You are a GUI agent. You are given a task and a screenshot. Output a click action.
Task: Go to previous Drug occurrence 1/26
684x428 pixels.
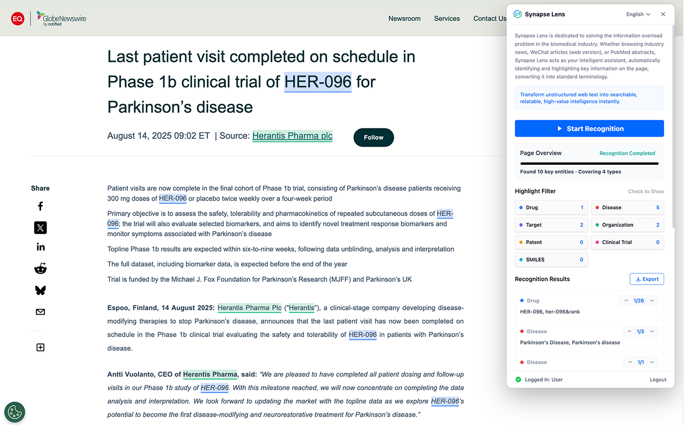(x=626, y=301)
